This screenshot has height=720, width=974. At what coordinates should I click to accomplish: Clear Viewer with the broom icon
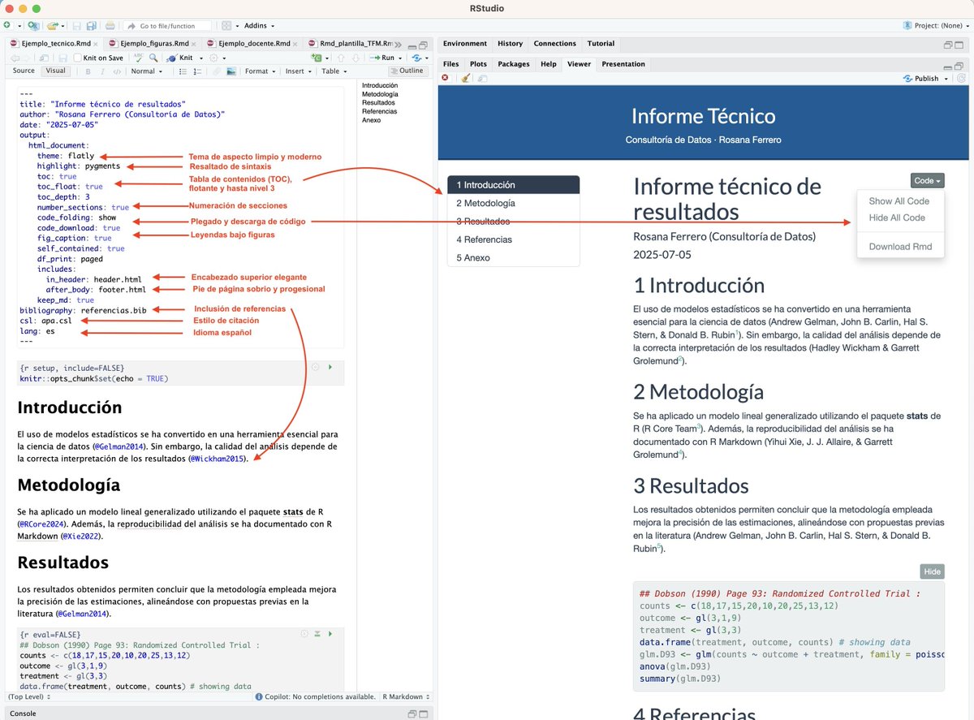click(x=465, y=78)
